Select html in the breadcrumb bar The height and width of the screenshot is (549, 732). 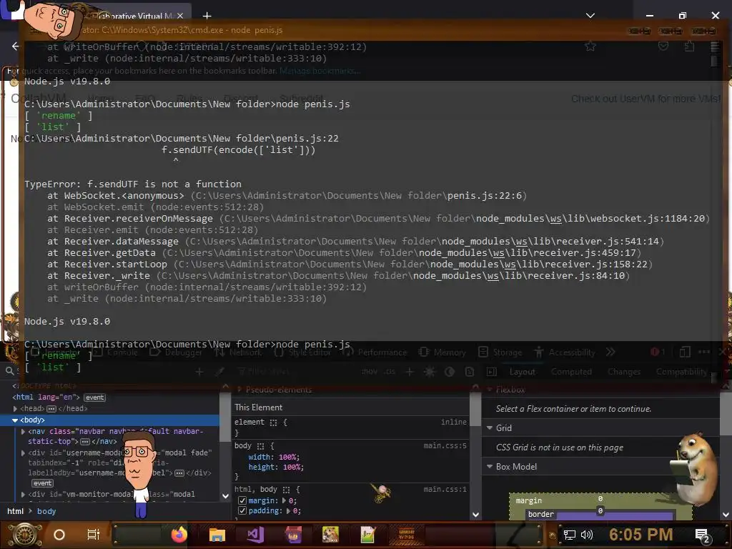(x=16, y=511)
